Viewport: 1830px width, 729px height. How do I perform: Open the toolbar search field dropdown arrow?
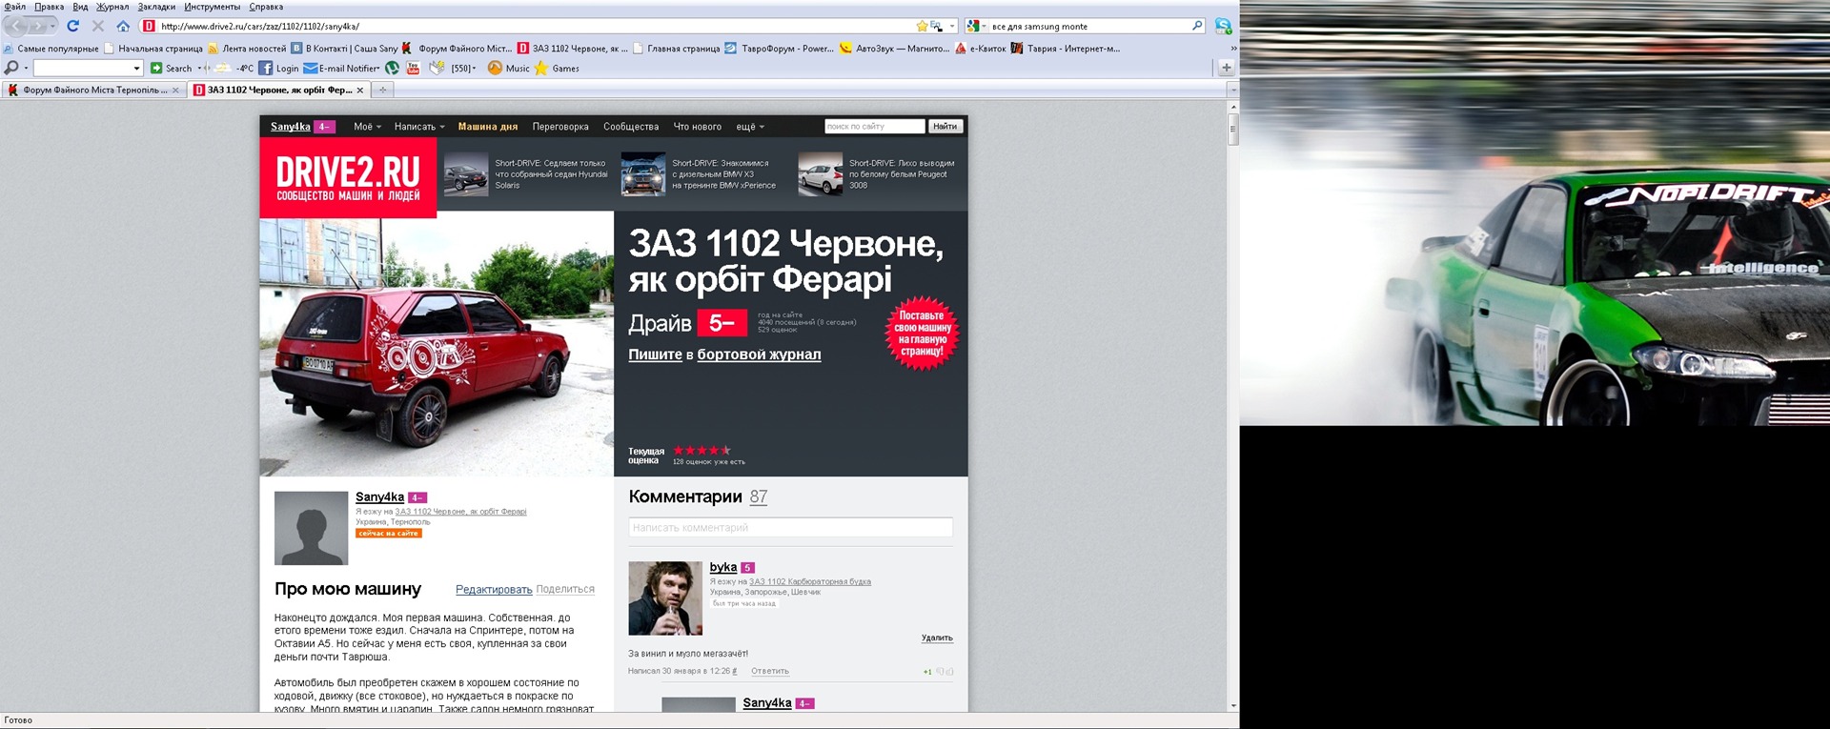(136, 69)
